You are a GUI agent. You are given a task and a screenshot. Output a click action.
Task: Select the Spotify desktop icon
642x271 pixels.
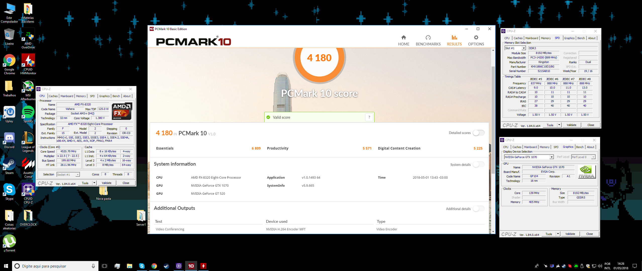click(28, 114)
